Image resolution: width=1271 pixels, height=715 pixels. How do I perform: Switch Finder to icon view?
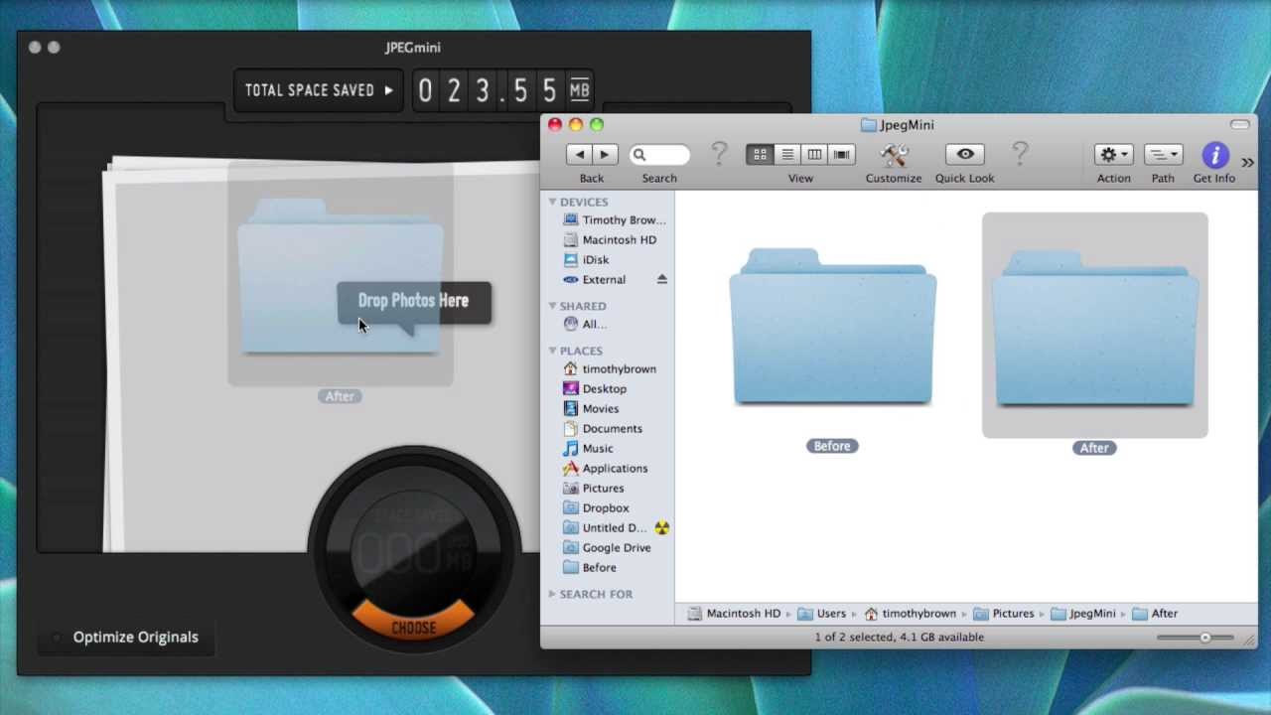(760, 155)
